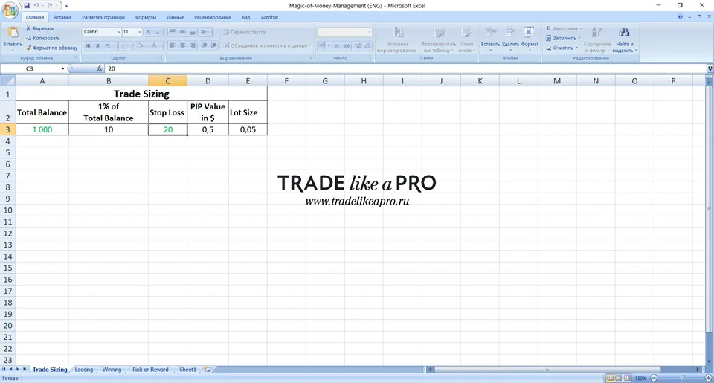714x383 pixels.
Task: Decrease font size with the small A icon
Action: [x=158, y=32]
